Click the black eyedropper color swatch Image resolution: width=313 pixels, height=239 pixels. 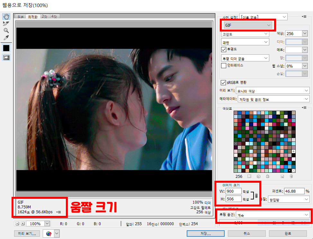click(6, 48)
